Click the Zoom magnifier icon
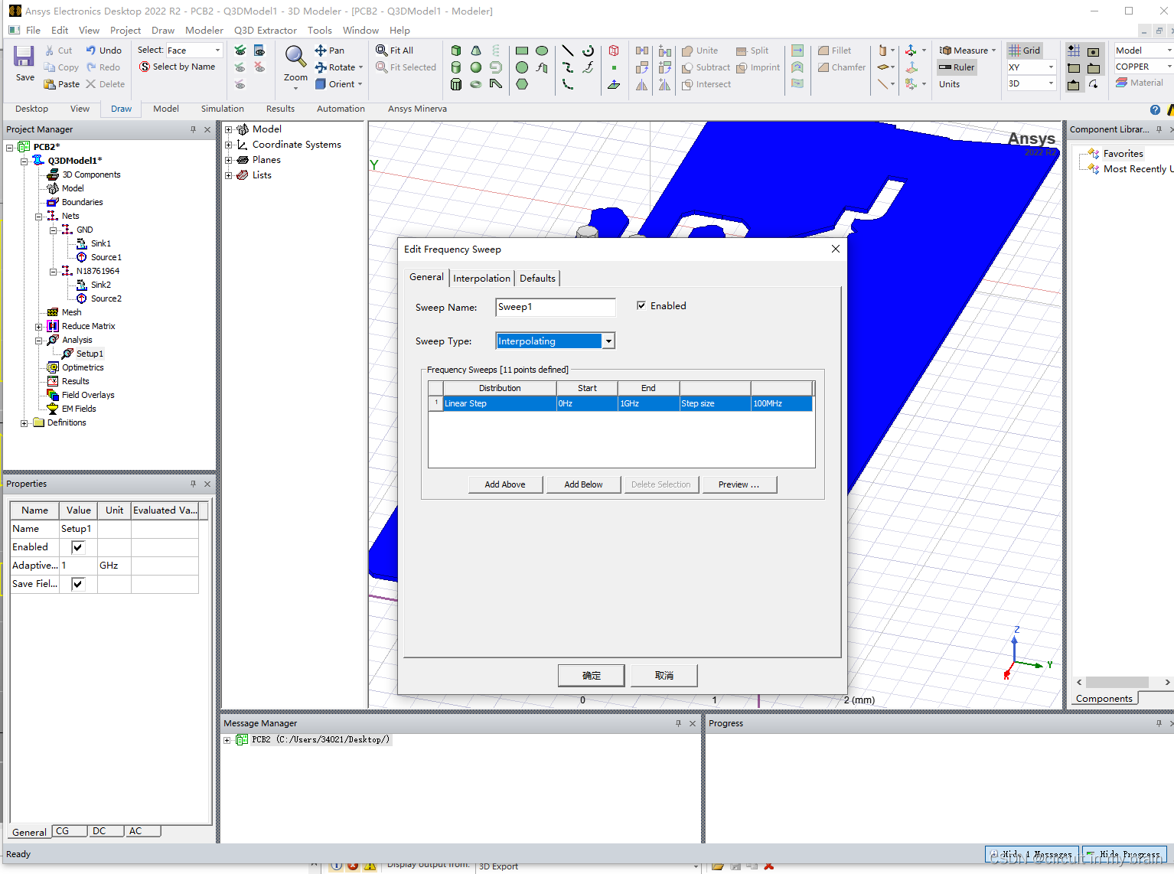Viewport: 1174px width, 874px height. (x=295, y=56)
